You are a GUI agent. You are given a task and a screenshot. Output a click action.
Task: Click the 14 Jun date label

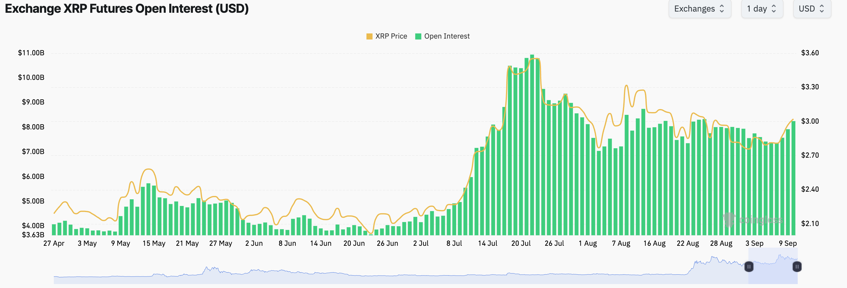click(321, 244)
